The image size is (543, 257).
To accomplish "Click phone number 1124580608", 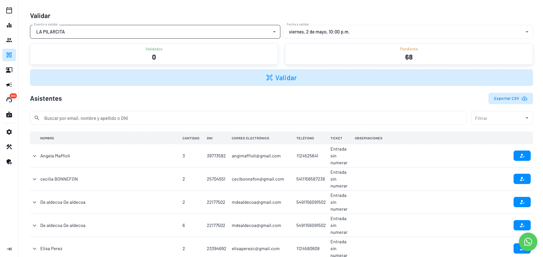I will pyautogui.click(x=308, y=249).
